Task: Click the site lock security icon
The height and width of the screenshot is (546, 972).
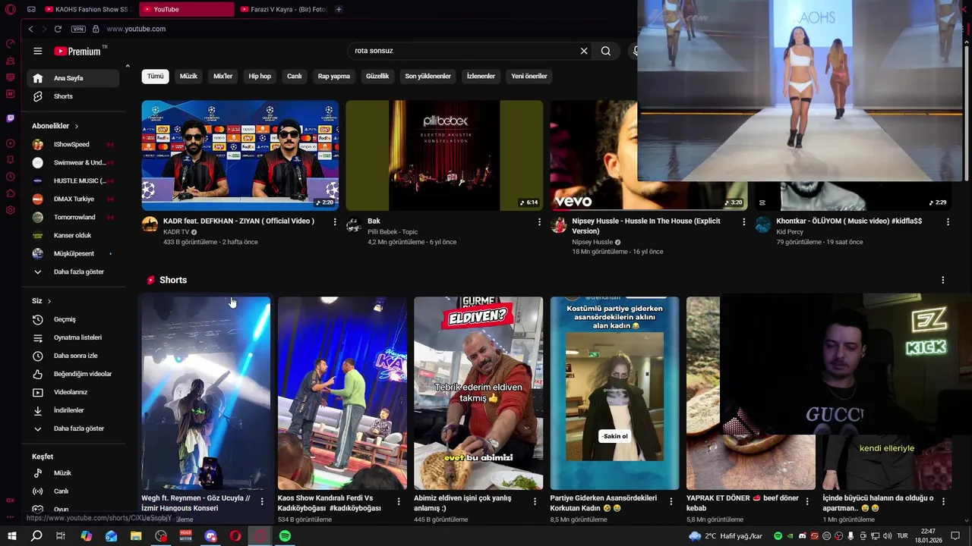Action: coord(96,29)
